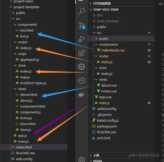Collapse the script folder in left tree
The width and height of the screenshot is (164, 162).
tap(15, 54)
